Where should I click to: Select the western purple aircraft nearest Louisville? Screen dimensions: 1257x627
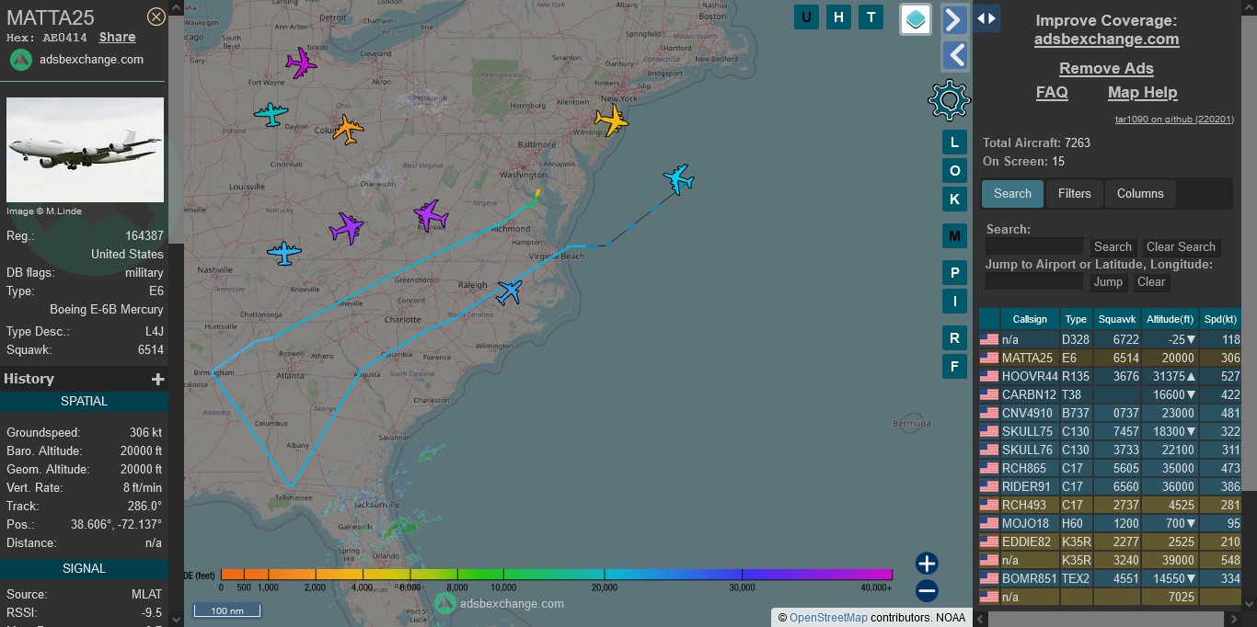pyautogui.click(x=347, y=227)
